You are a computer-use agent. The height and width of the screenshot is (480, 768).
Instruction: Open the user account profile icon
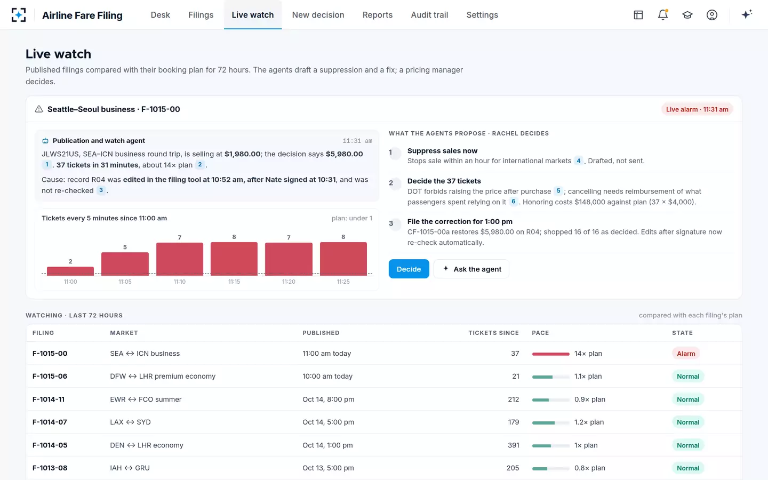point(712,15)
